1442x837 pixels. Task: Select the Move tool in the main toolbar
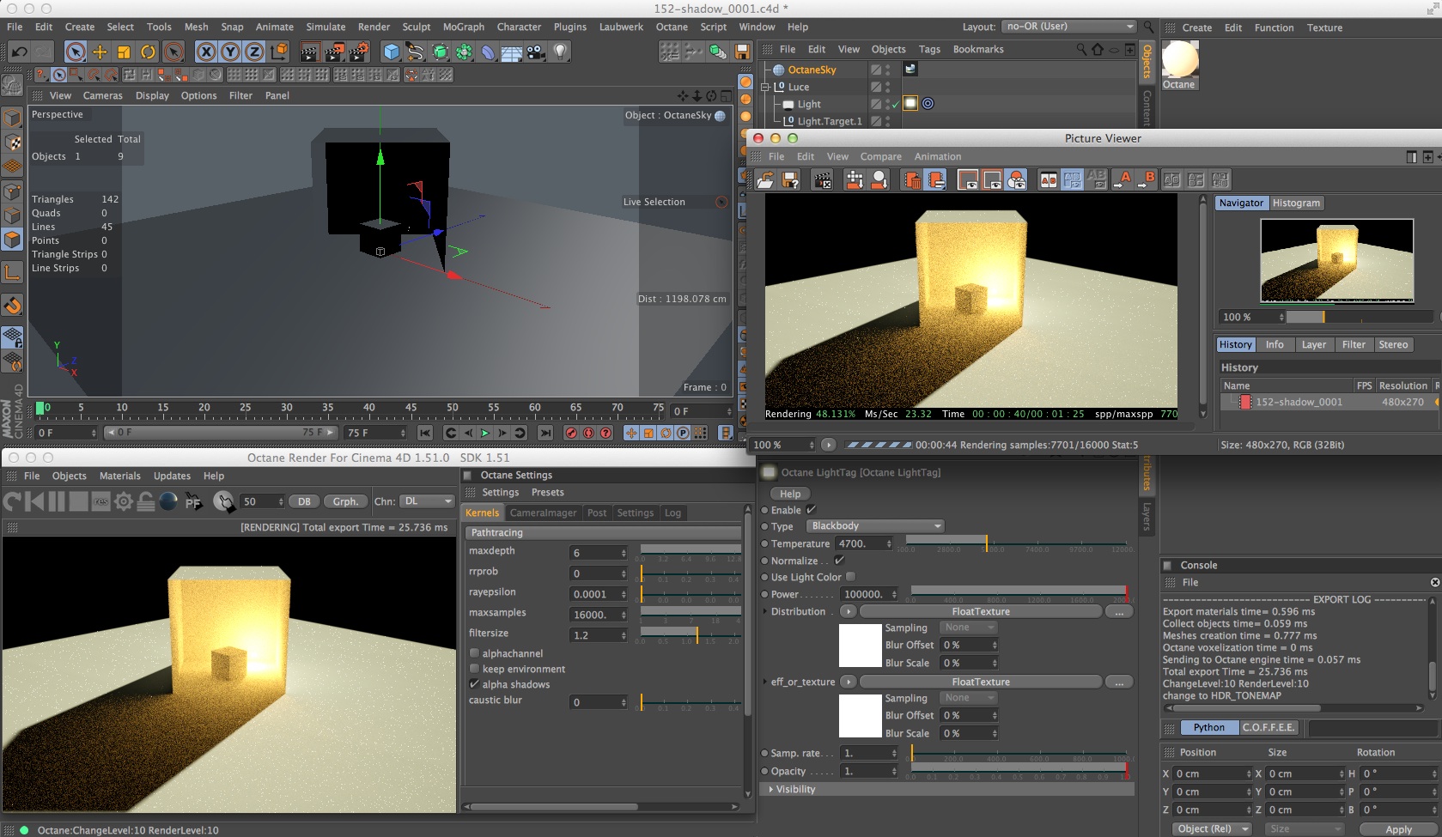(x=100, y=52)
